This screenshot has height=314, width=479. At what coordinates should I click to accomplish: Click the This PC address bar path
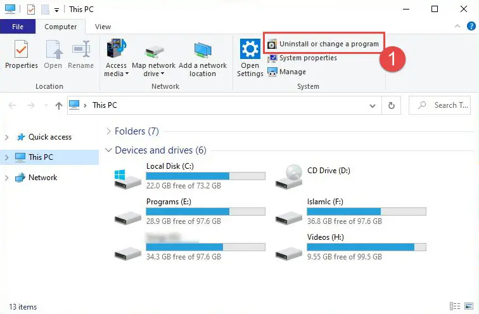click(x=105, y=105)
